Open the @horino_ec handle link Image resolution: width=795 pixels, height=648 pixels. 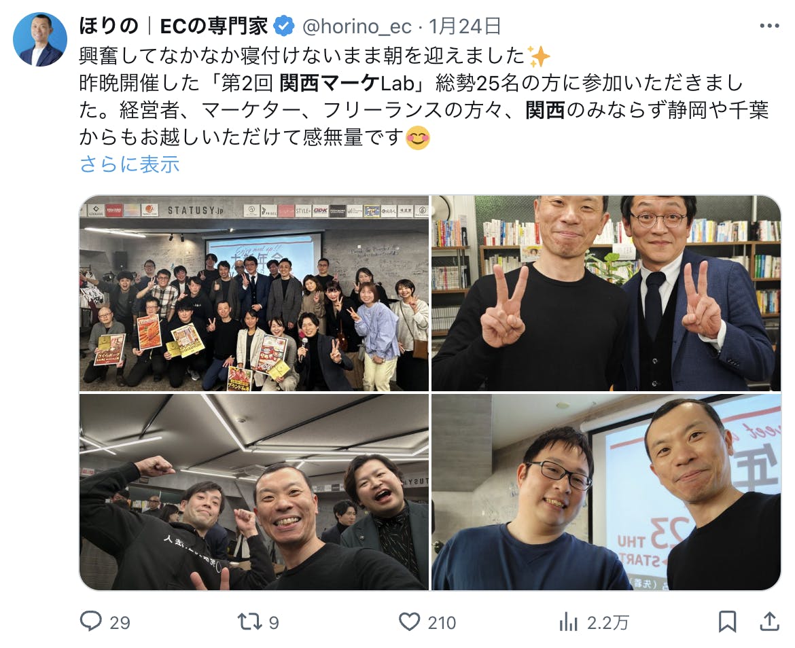[357, 26]
